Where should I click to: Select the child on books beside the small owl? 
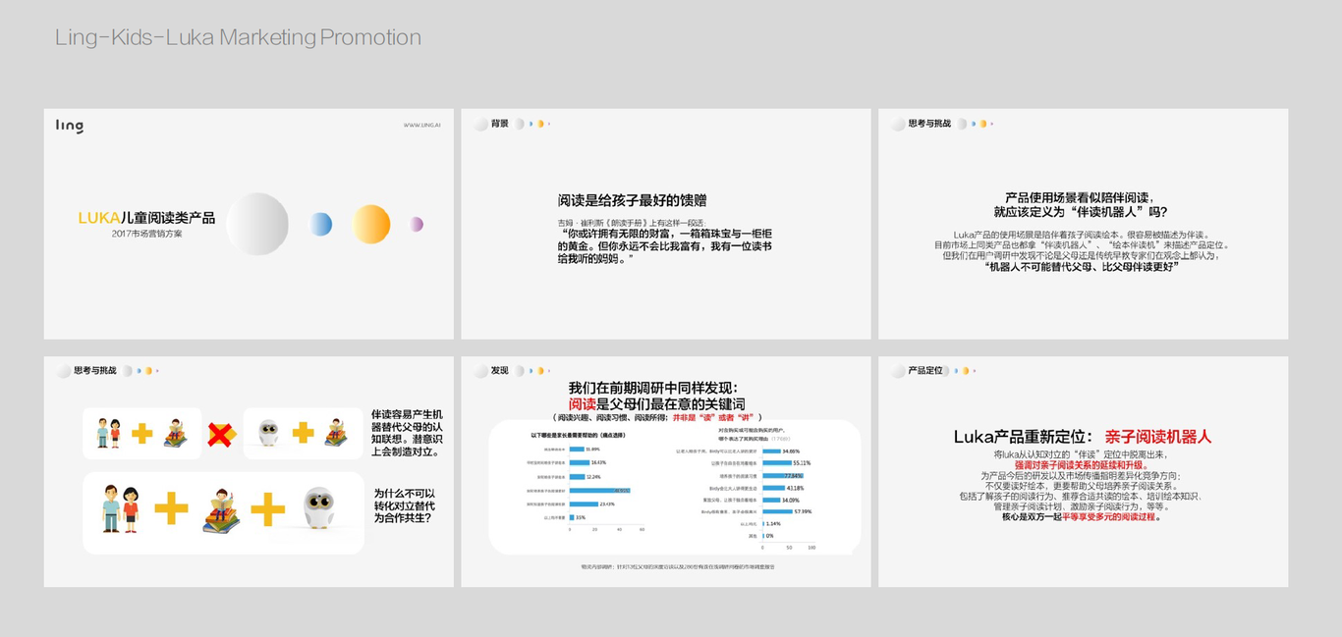tap(336, 433)
